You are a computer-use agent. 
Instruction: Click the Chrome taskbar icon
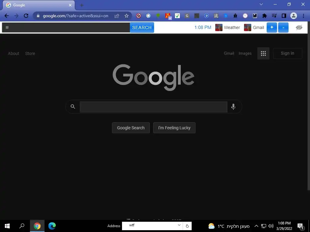tap(37, 226)
